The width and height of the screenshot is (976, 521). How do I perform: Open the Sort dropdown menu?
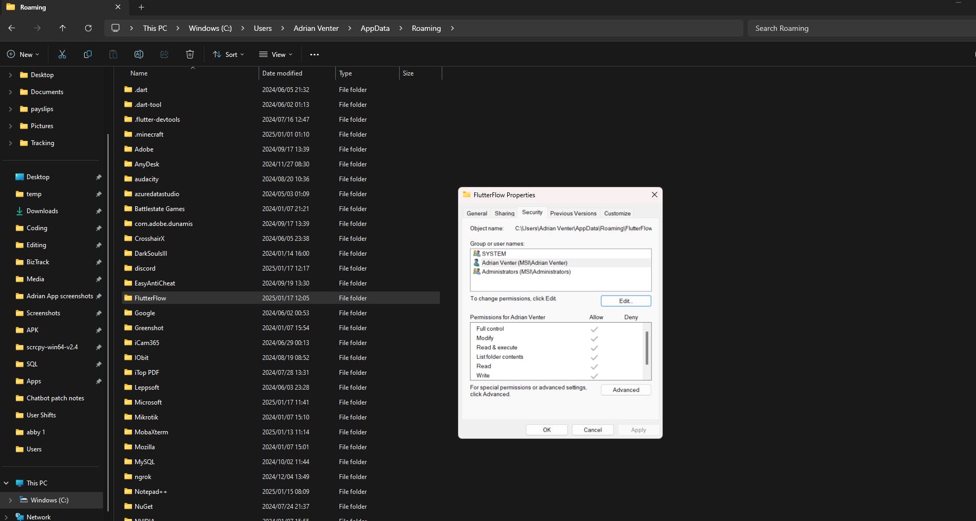(x=228, y=54)
